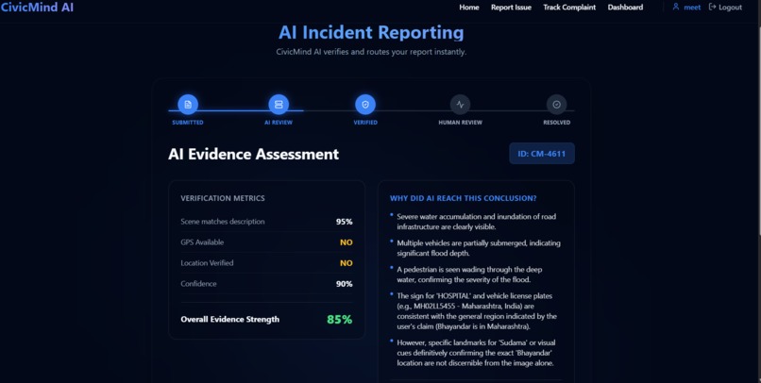Click the logout arrow icon
This screenshot has height=383, width=761.
713,7
